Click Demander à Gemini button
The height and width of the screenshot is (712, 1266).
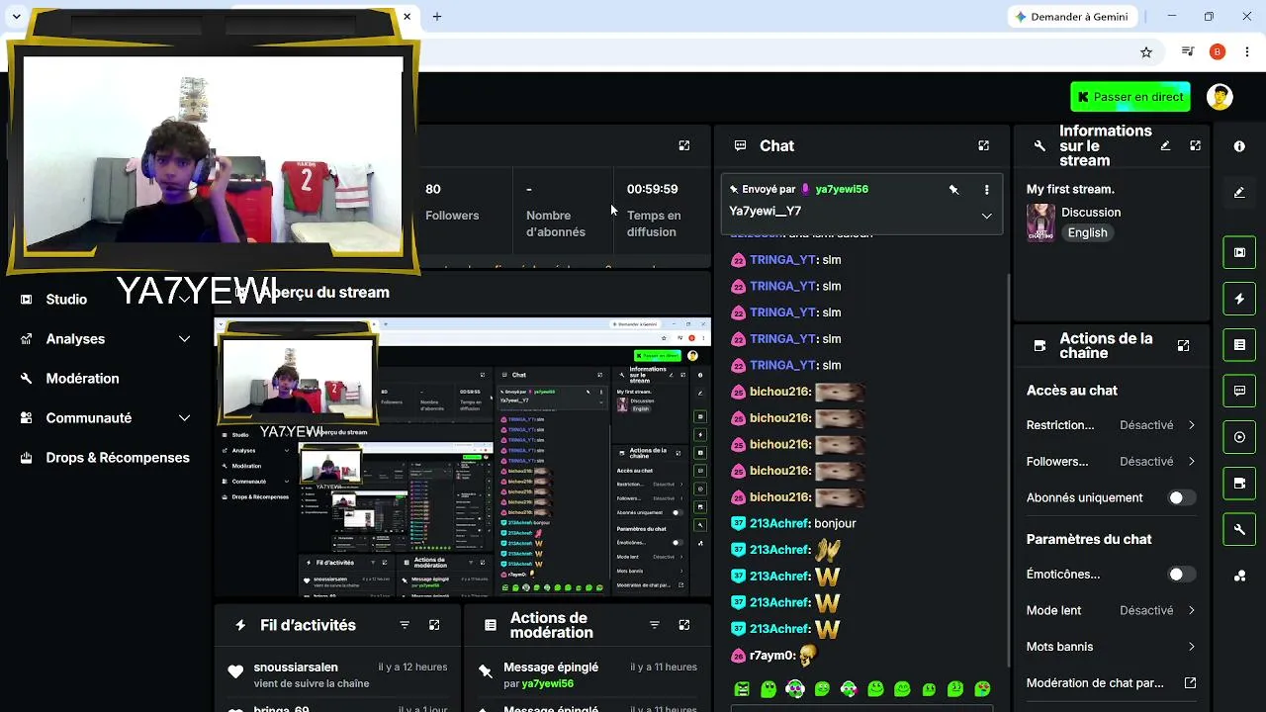tap(1071, 17)
